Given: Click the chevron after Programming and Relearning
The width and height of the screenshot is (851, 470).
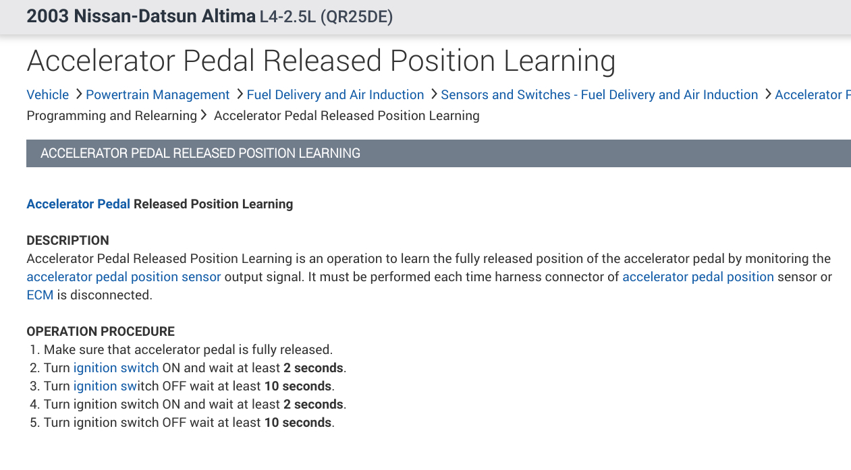Looking at the screenshot, I should coord(203,115).
